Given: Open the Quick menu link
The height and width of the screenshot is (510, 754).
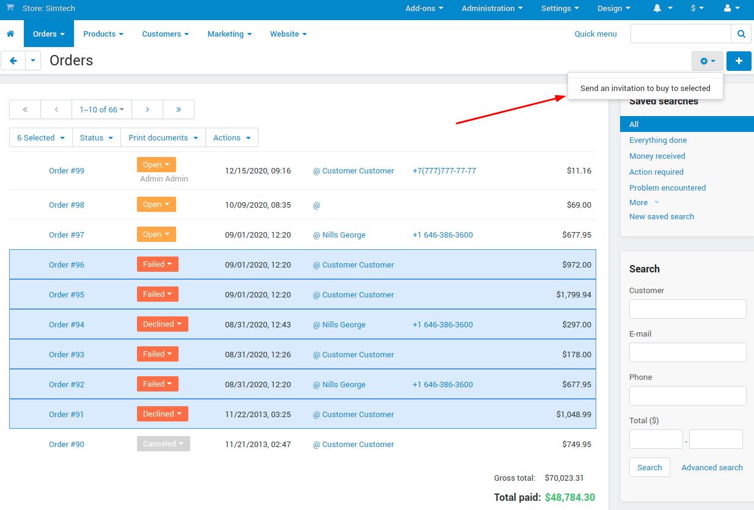Looking at the screenshot, I should click(596, 34).
